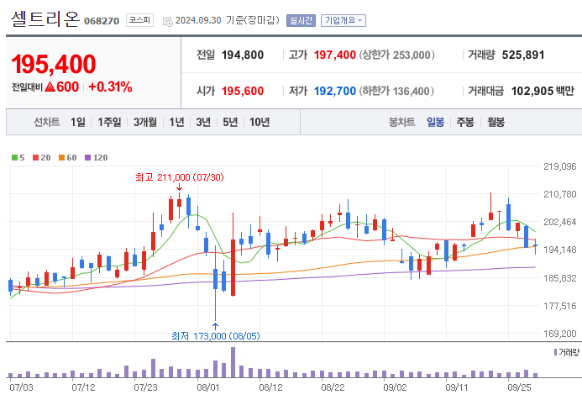This screenshot has width=582, height=400.
Task: Click the 07/23 date axis label
Action: 145,387
